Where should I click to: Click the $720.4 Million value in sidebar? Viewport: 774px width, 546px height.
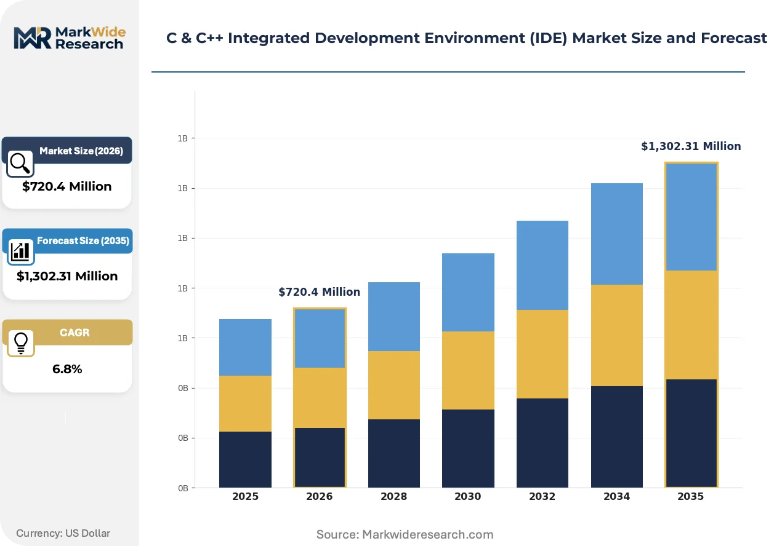point(67,186)
